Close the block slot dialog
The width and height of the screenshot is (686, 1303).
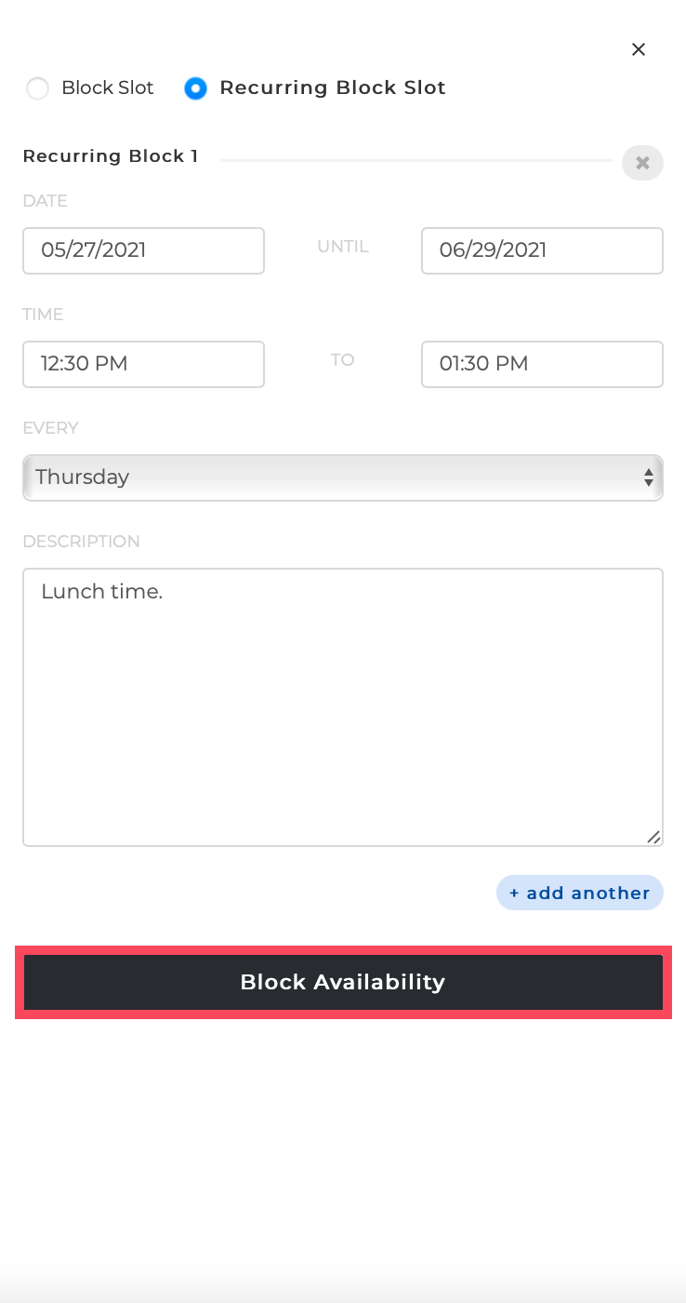pyautogui.click(x=639, y=49)
